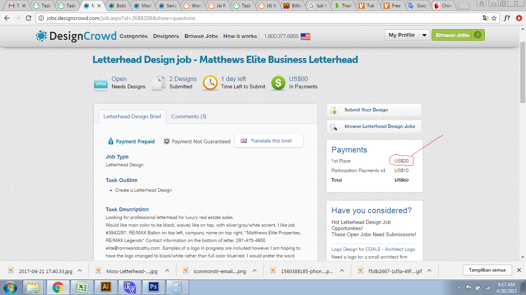Open Logo Design for CDALE - Architect Logo link
526x295 pixels.
(373, 249)
